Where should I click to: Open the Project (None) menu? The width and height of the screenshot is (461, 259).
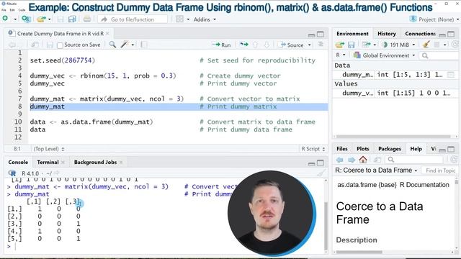(434, 19)
